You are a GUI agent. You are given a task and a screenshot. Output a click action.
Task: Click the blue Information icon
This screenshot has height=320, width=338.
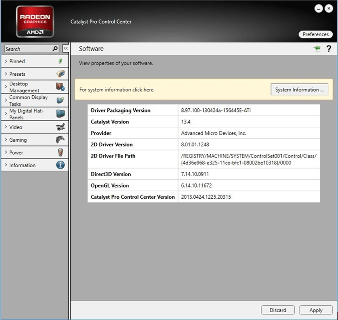(60, 165)
